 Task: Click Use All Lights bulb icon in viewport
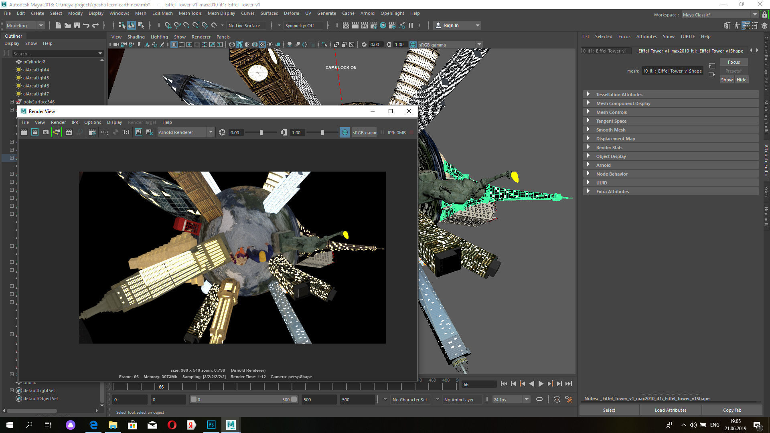[x=270, y=45]
